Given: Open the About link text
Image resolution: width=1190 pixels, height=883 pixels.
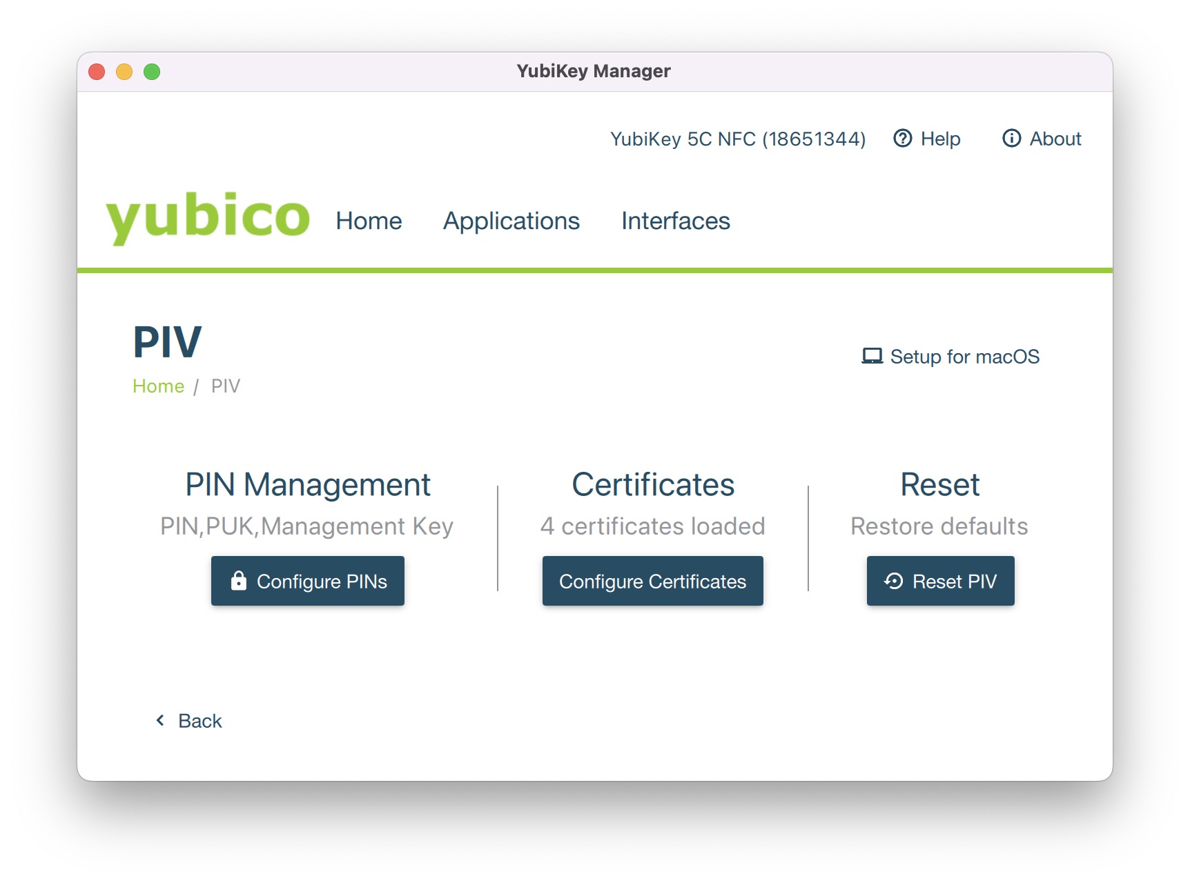Looking at the screenshot, I should (x=1055, y=139).
